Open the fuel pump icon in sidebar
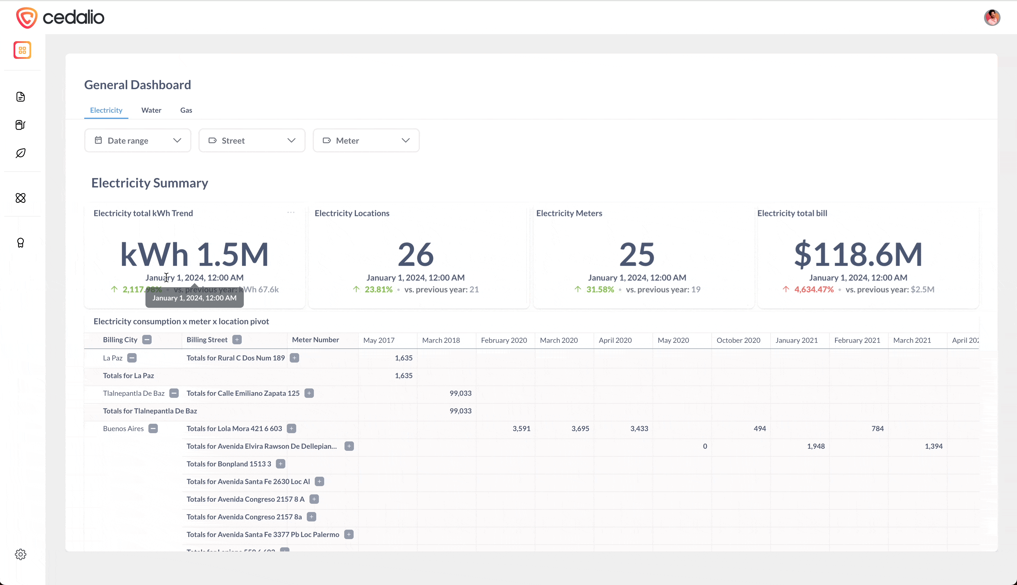1017x585 pixels. tap(21, 125)
